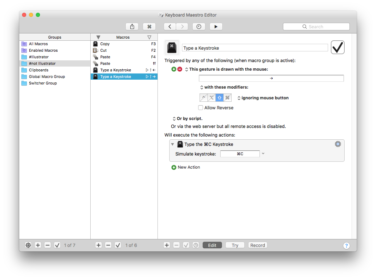376x279 pixels.
Task: Open the simulate keystroke dropdown arrow
Action: coord(263,153)
